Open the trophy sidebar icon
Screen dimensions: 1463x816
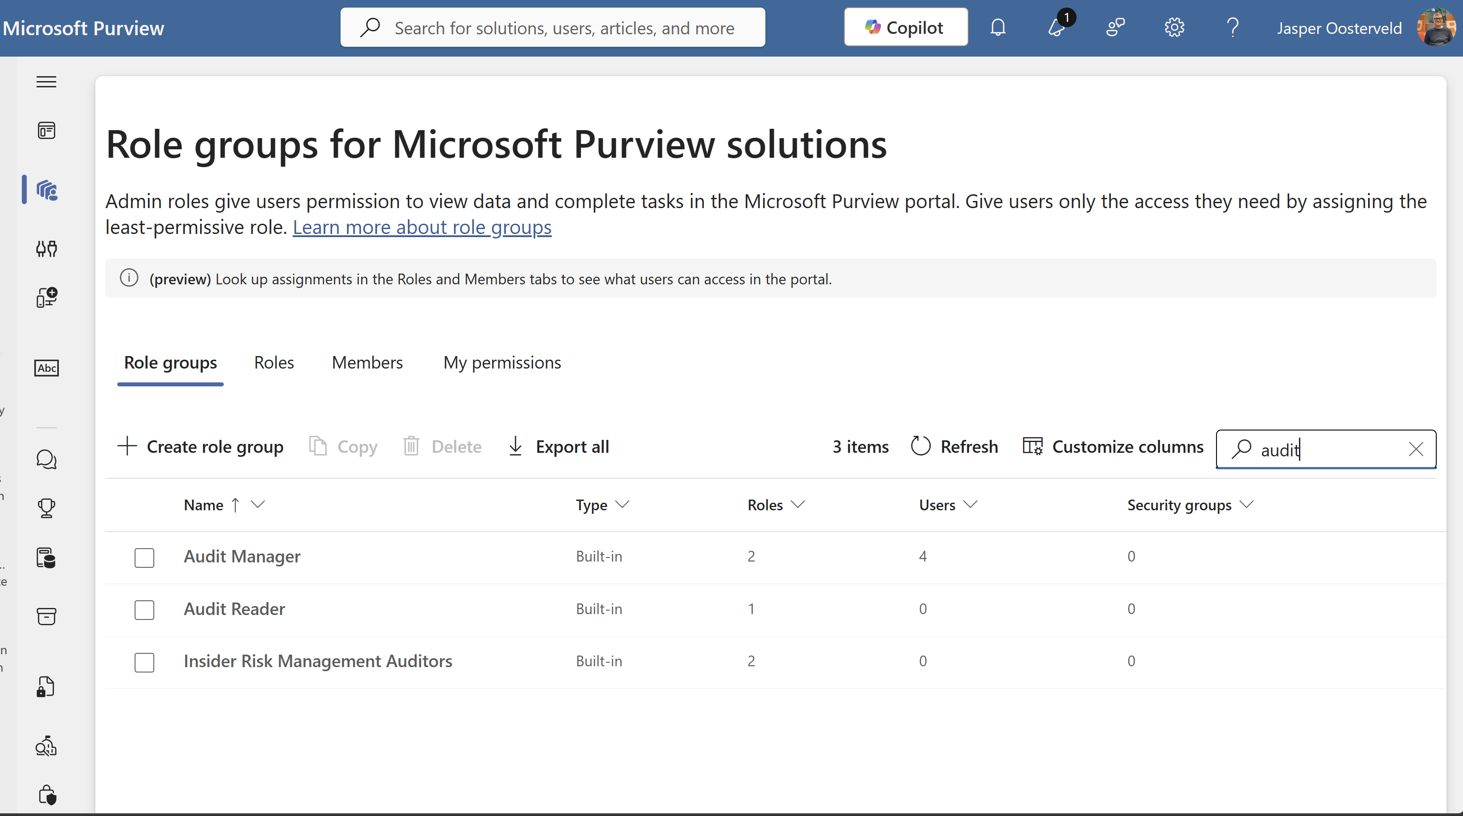tap(46, 508)
